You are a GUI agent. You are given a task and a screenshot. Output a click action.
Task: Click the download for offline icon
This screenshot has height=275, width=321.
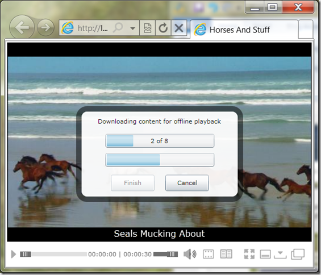(x=280, y=255)
